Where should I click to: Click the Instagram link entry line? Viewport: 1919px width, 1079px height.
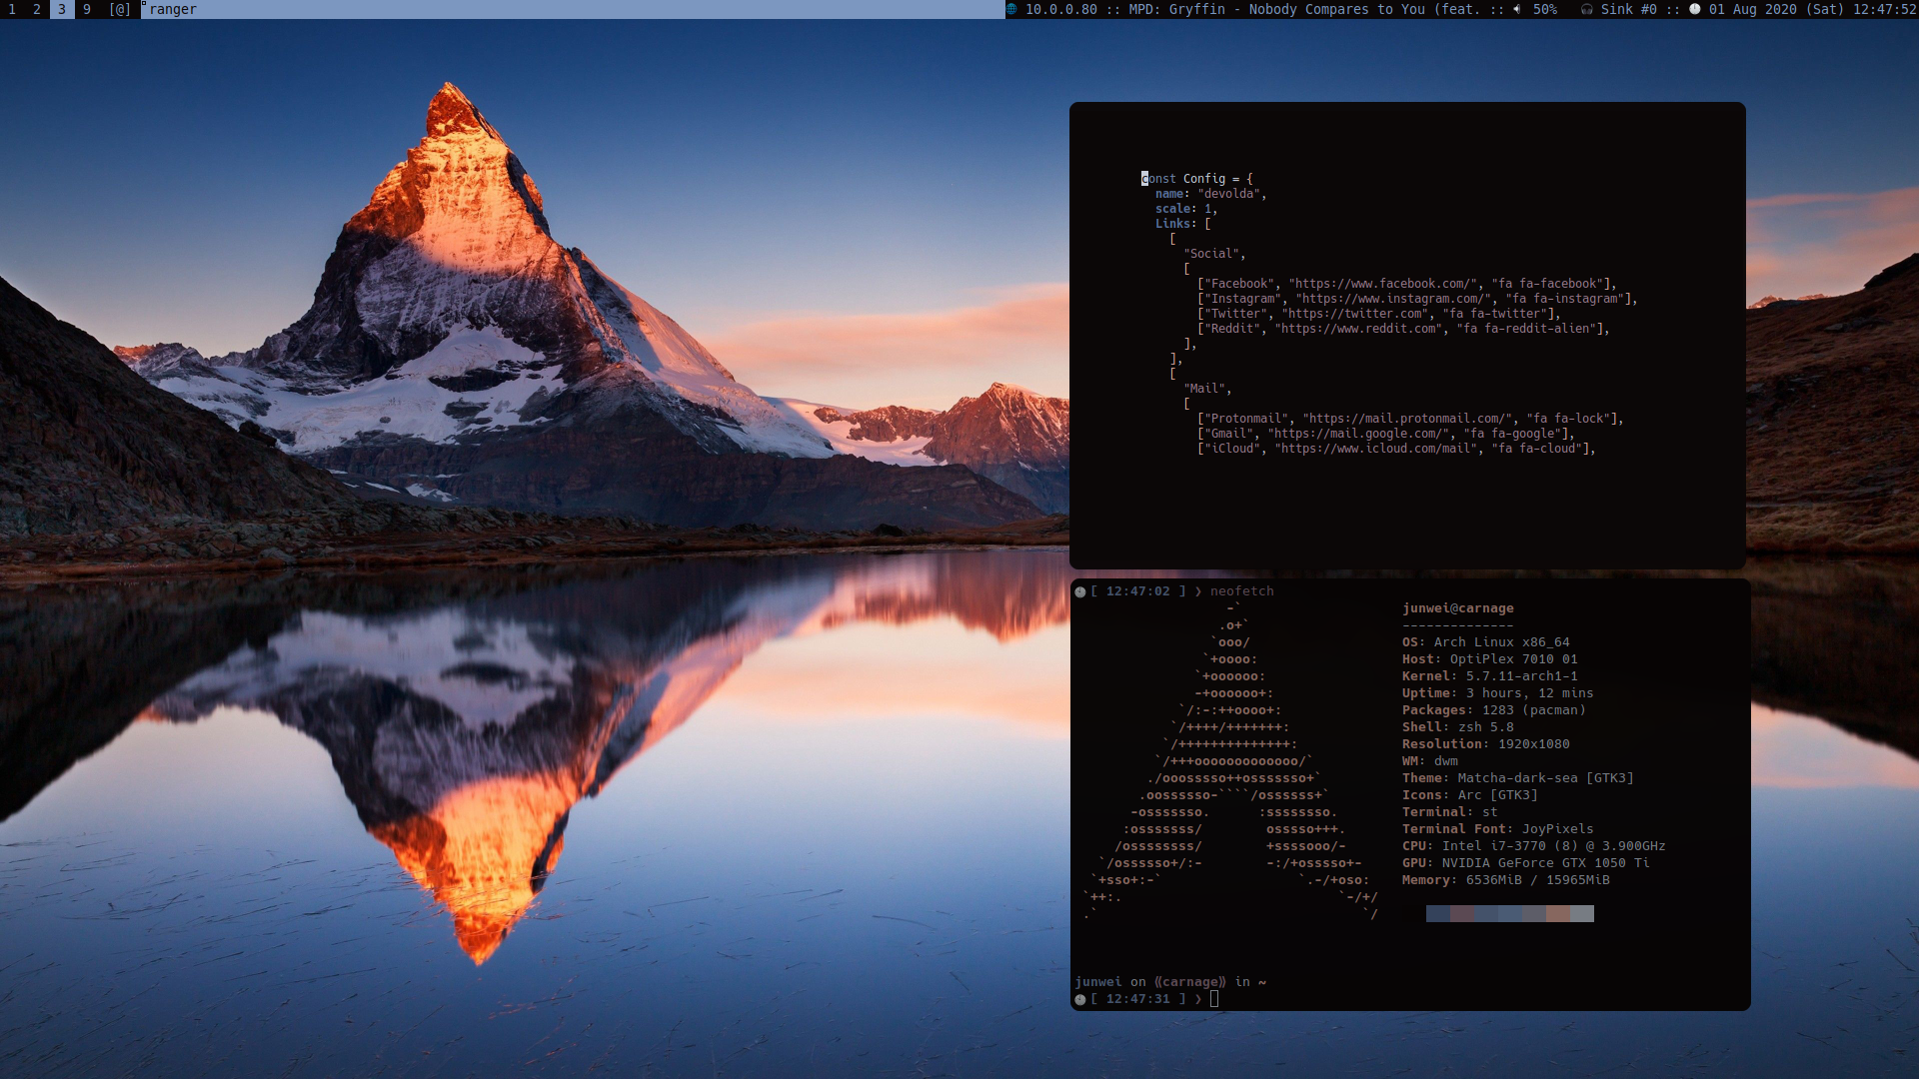(1417, 299)
